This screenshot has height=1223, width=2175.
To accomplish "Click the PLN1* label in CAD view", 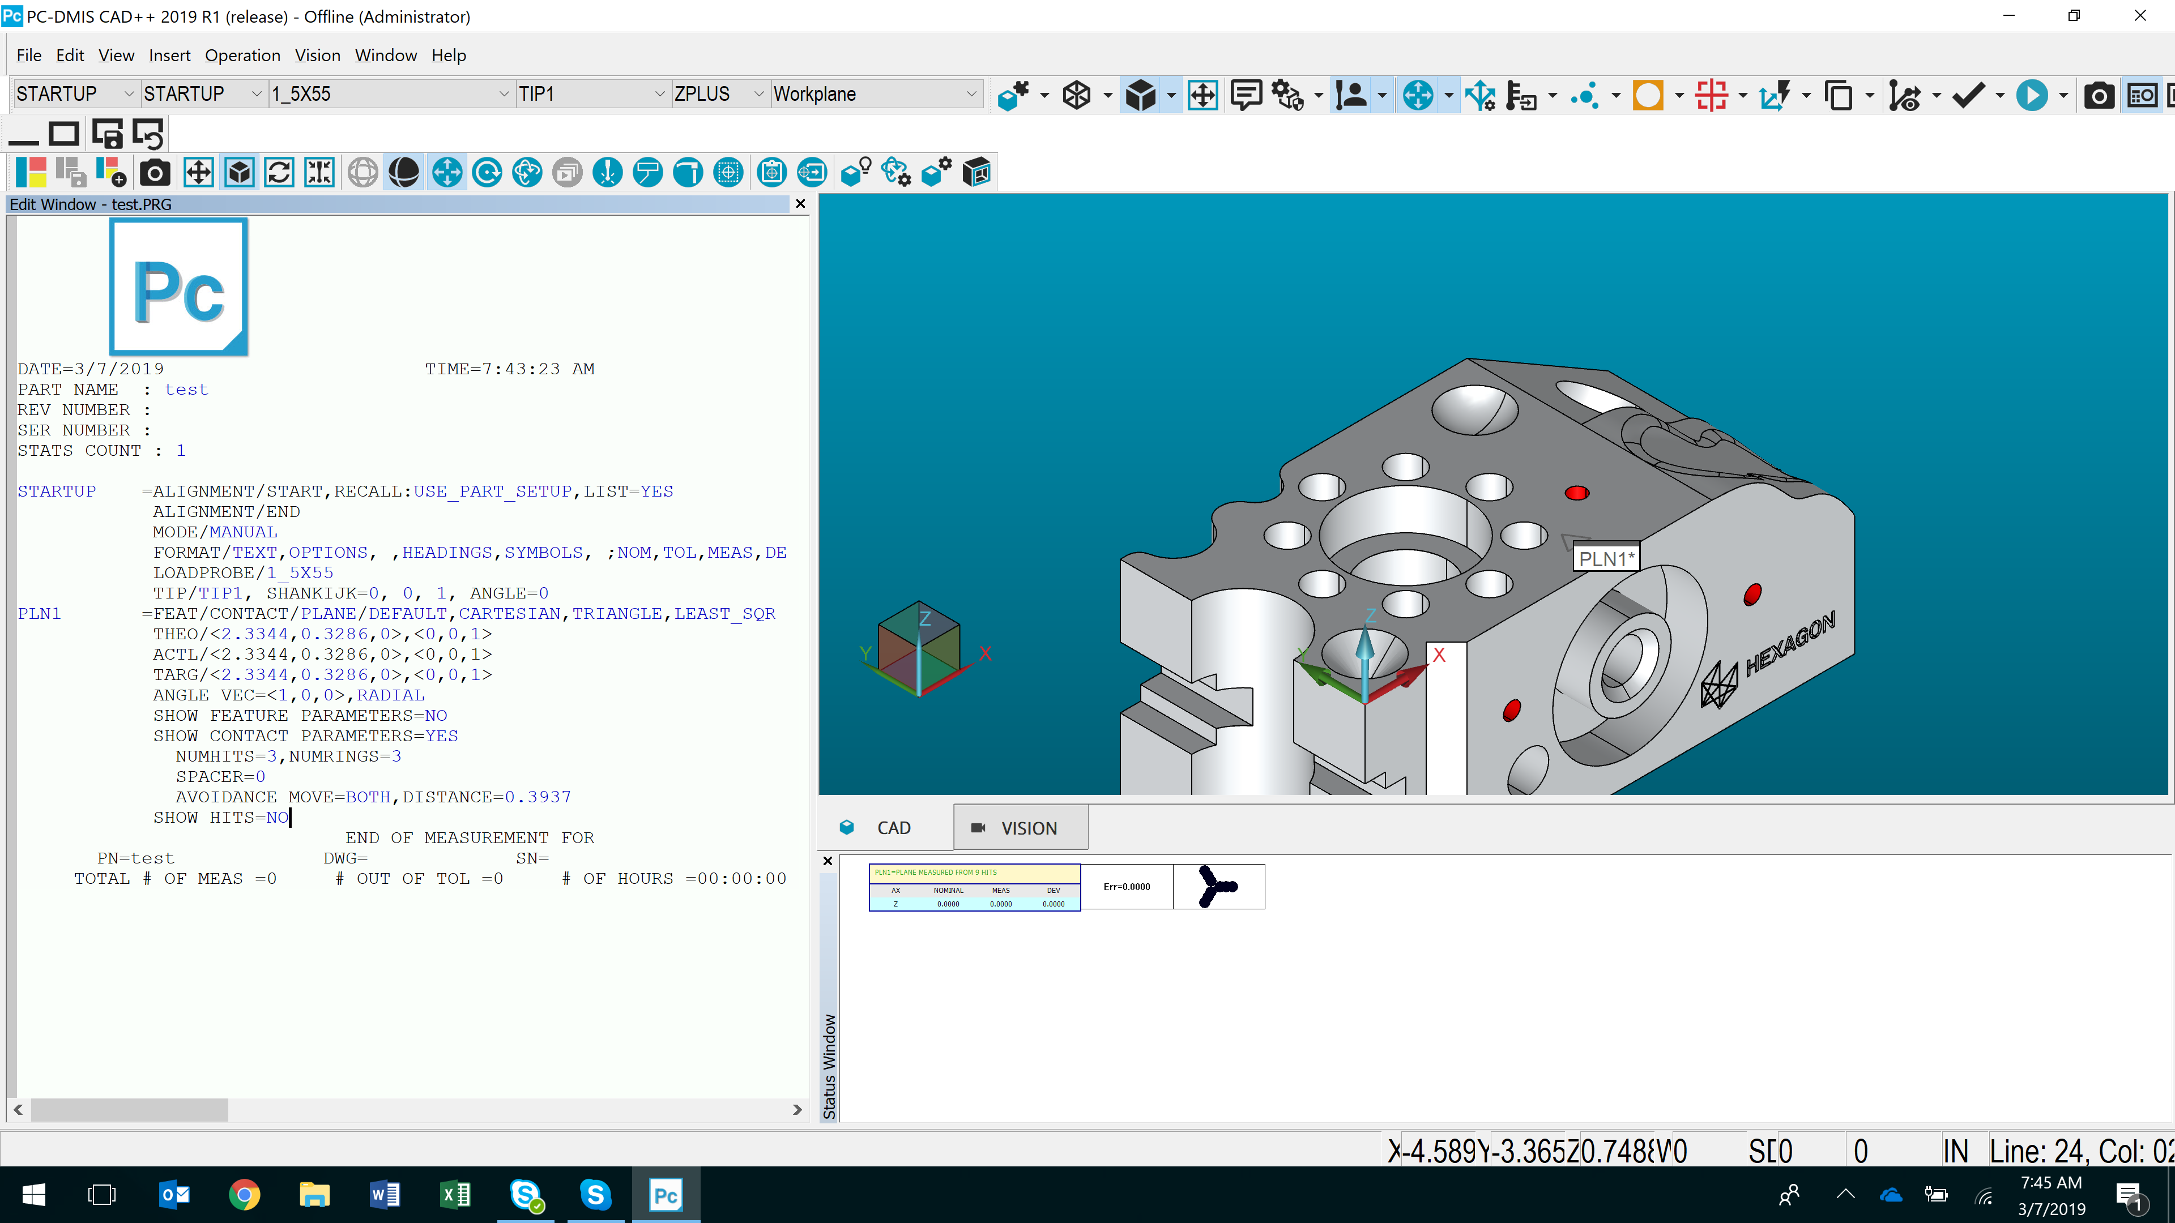I will coord(1606,558).
